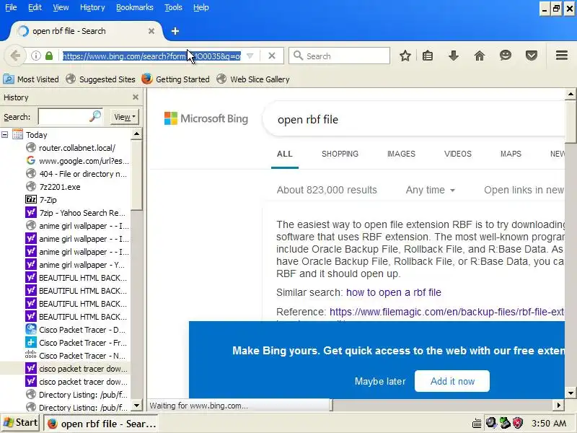Open Cisco Packet Tracer - Fr... history entry
This screenshot has height=433, width=577.
click(76, 343)
